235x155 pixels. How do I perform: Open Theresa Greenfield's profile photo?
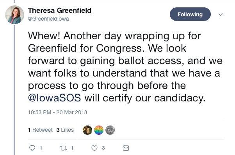pyautogui.click(x=15, y=15)
